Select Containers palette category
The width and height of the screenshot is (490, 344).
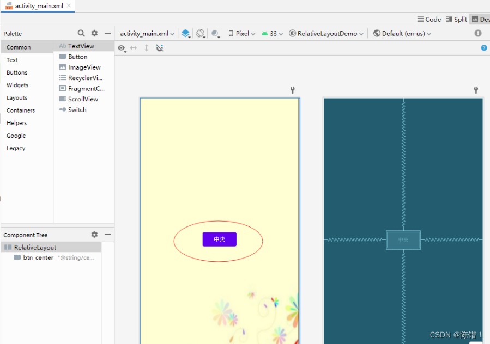click(27, 110)
